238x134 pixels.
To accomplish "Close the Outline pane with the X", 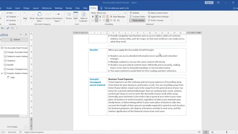I will click(26, 35).
